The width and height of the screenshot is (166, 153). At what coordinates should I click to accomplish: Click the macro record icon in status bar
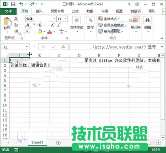pos(16,150)
